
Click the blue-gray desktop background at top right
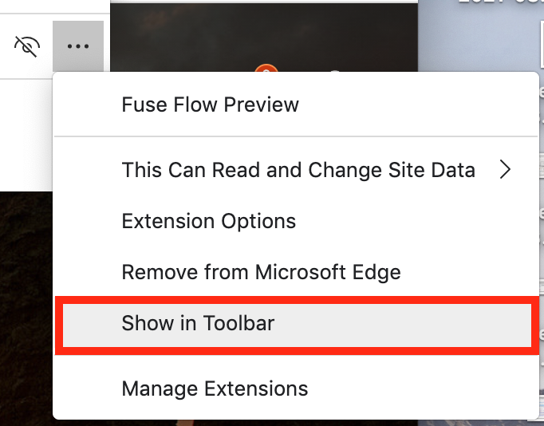coord(480,38)
